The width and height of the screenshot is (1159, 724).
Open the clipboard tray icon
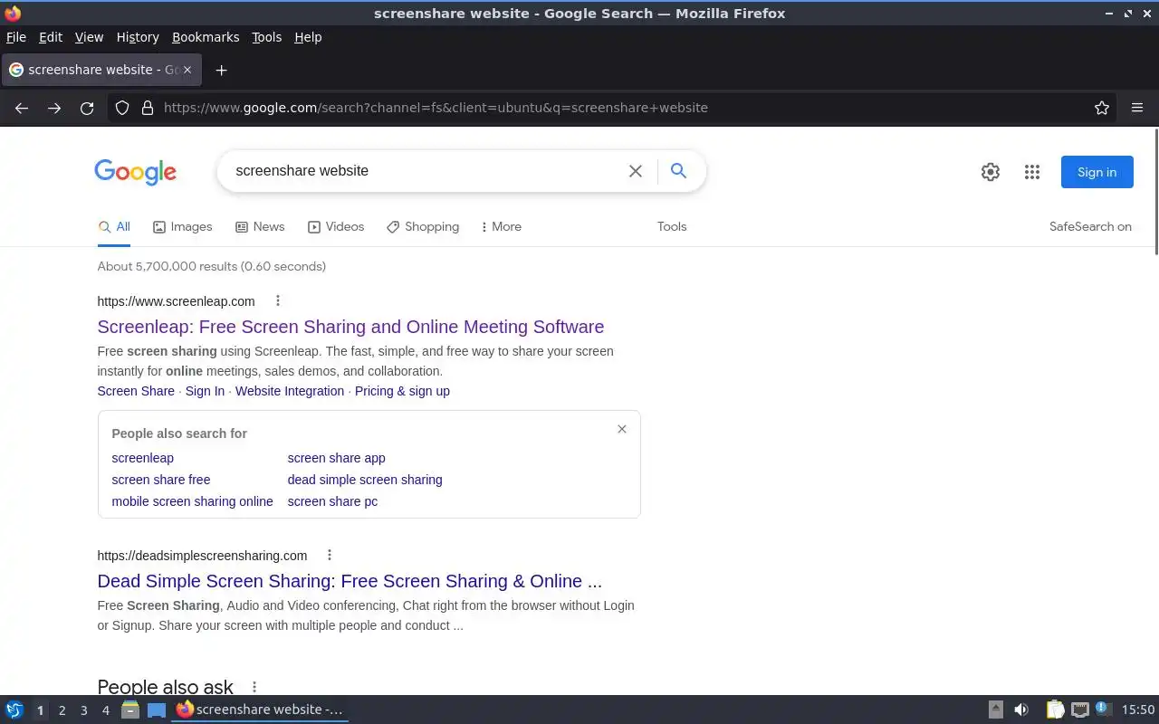tap(1055, 710)
